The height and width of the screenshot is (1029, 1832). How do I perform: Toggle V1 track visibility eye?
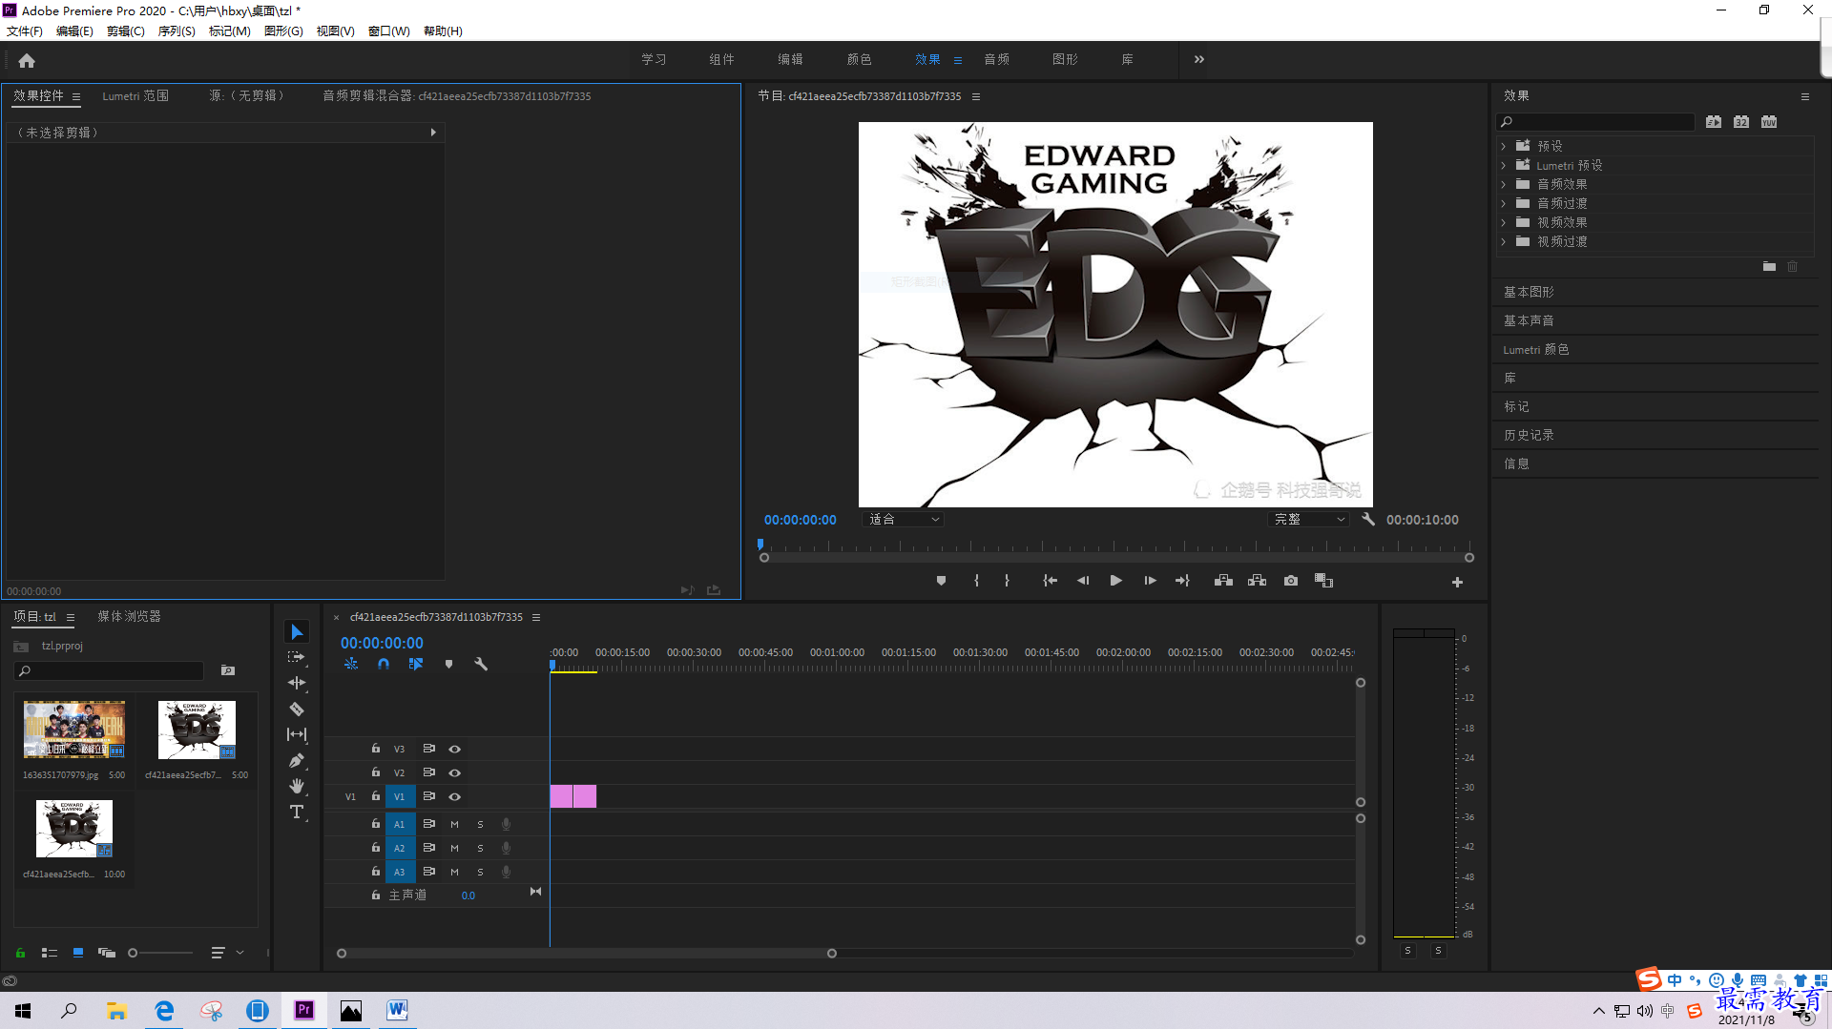(455, 796)
